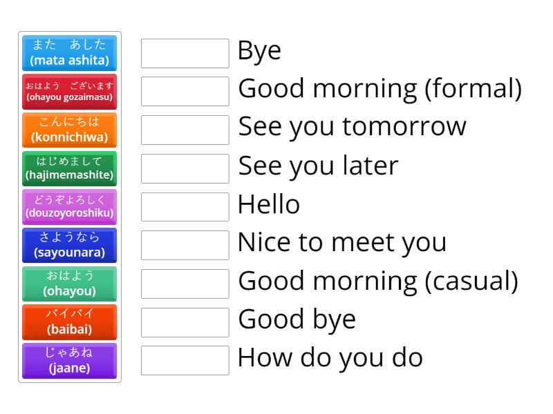Click the answer box beside Bye
The width and height of the screenshot is (553, 414).
point(185,52)
